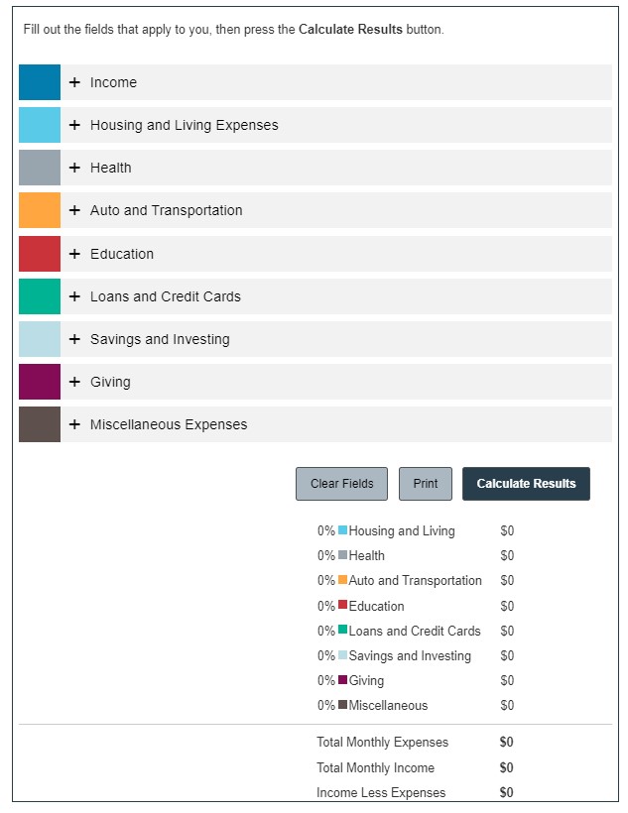Click the Print button

[x=426, y=484]
